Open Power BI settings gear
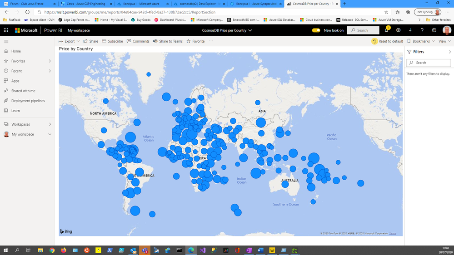The image size is (454, 255). pos(399,30)
